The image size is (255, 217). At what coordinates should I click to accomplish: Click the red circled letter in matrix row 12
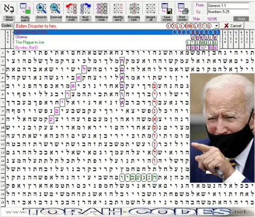coord(155,144)
